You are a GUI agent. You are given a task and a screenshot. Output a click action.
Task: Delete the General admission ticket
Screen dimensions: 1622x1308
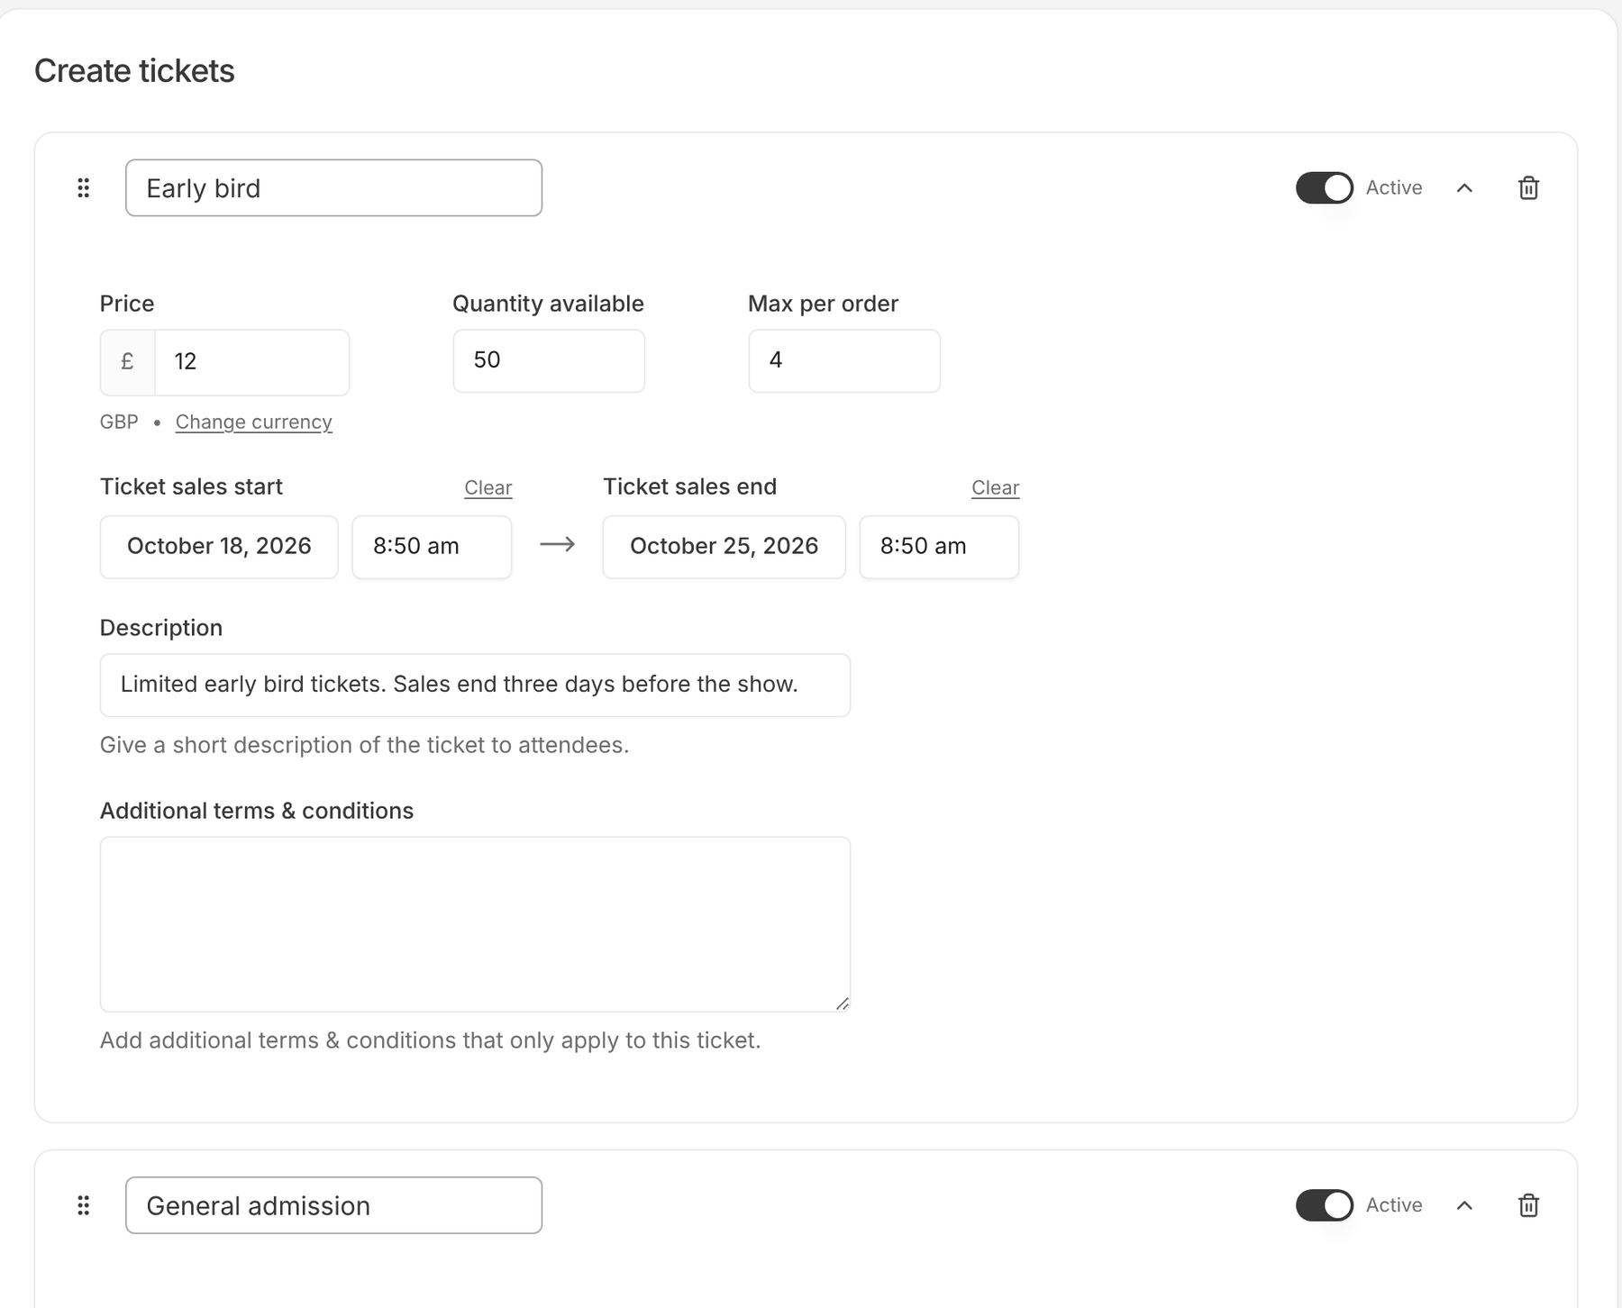(x=1528, y=1205)
